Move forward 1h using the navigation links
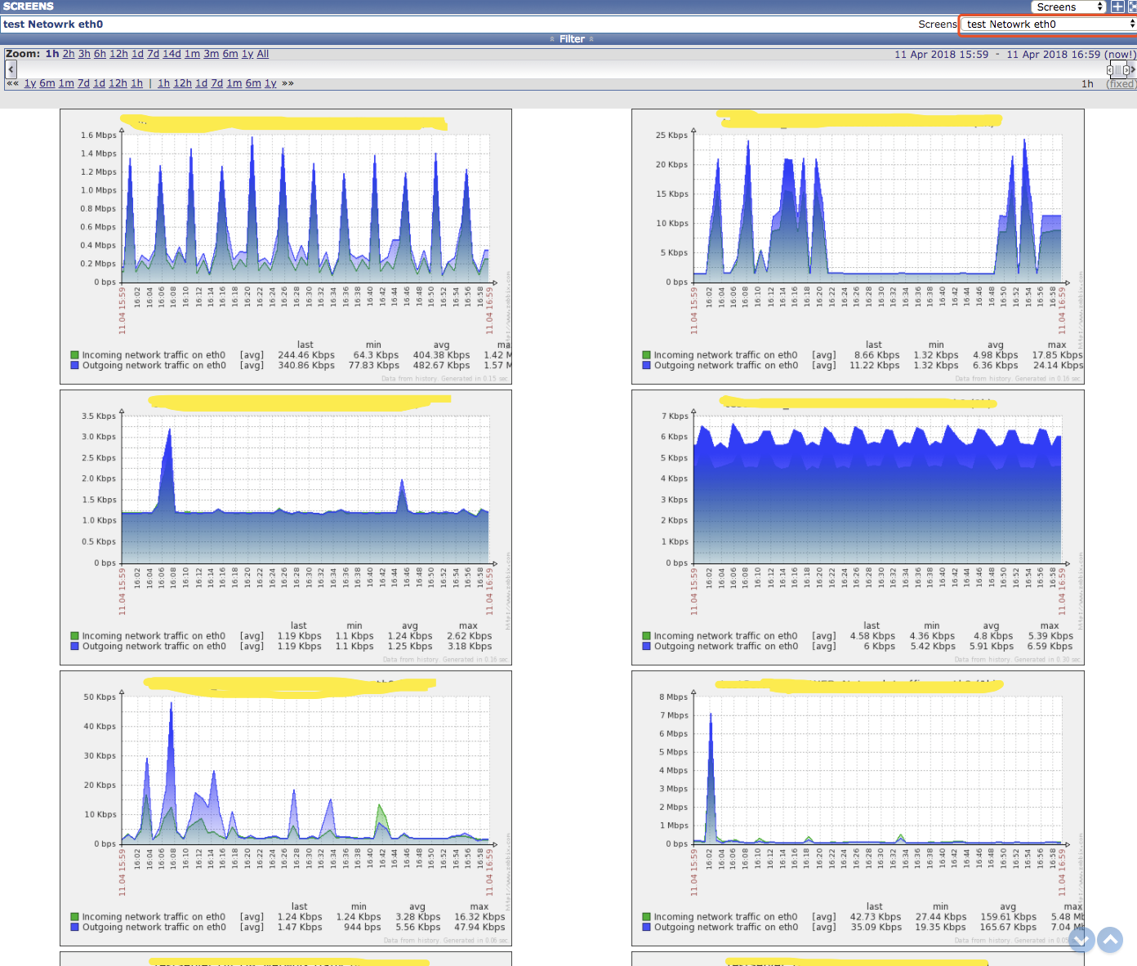This screenshot has height=966, width=1137. tap(163, 83)
